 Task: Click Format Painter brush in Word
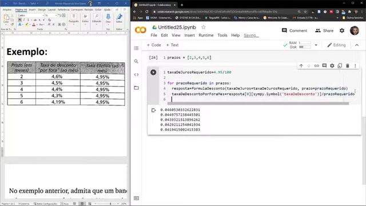click(12, 24)
